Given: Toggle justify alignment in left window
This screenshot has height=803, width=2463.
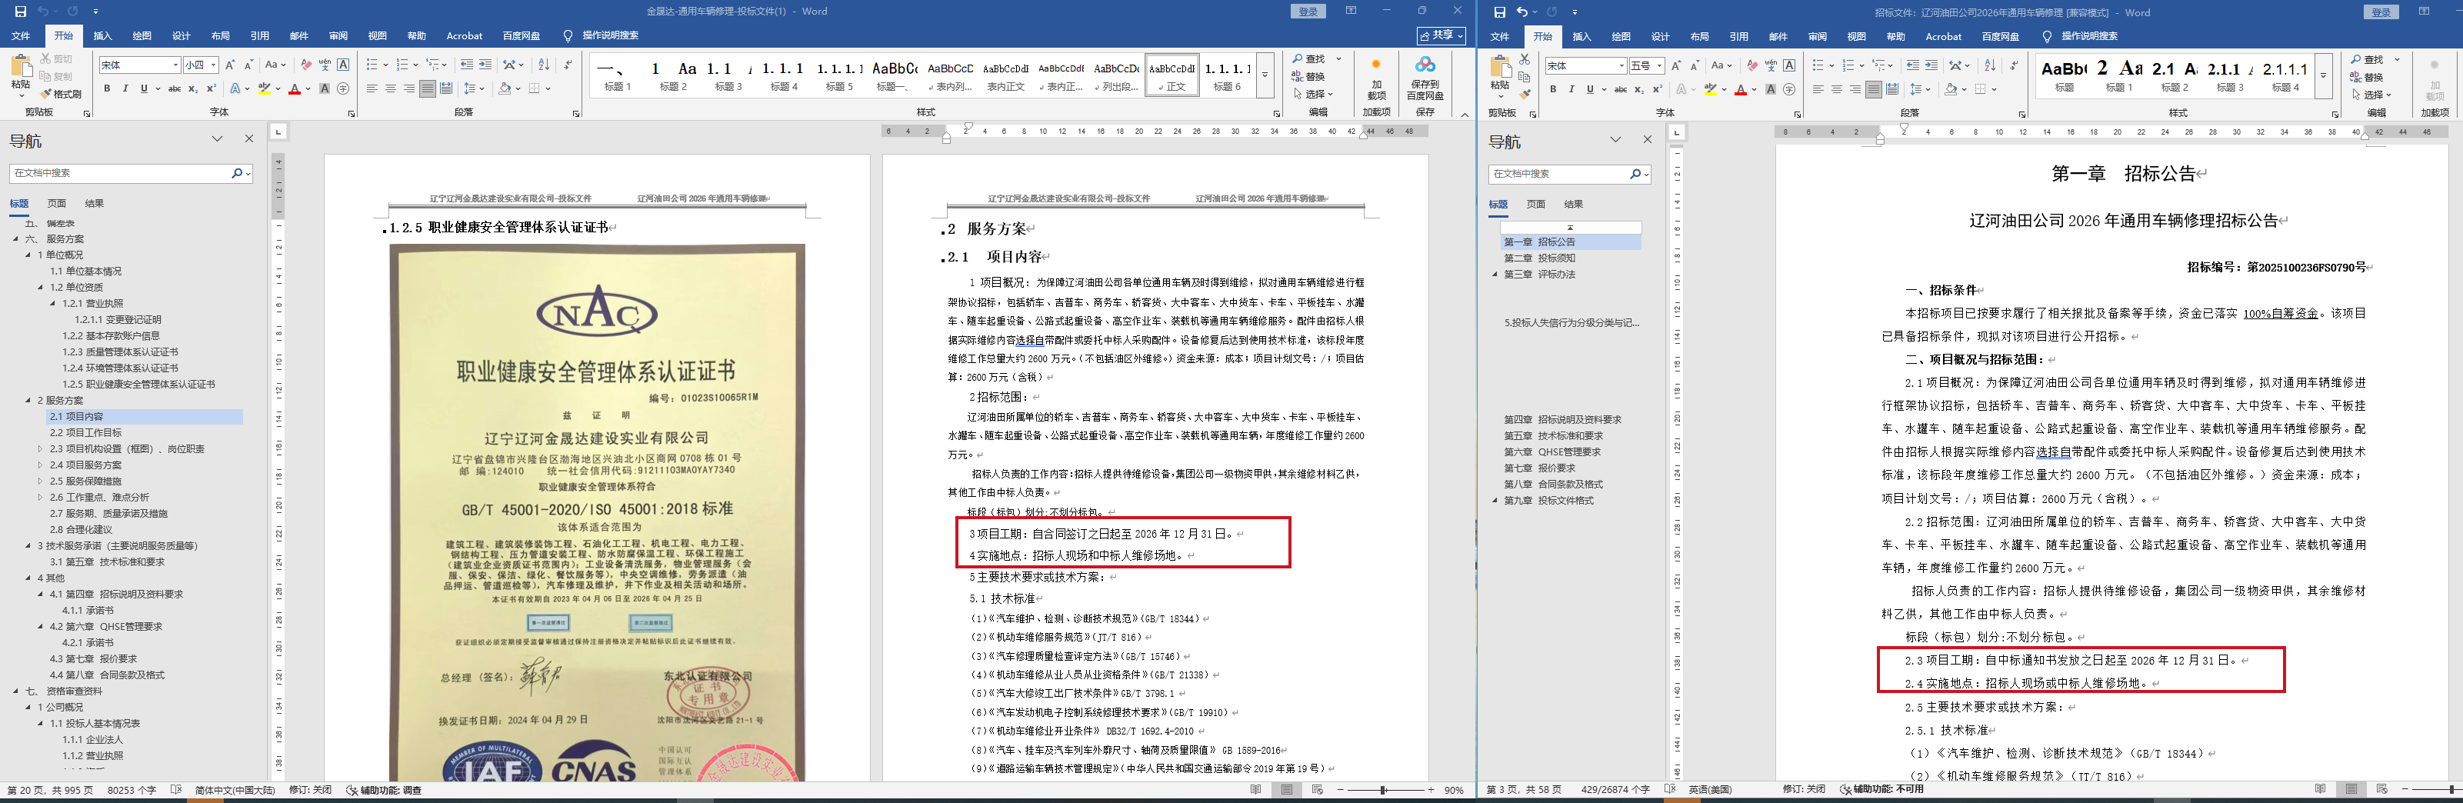Looking at the screenshot, I should tap(428, 89).
